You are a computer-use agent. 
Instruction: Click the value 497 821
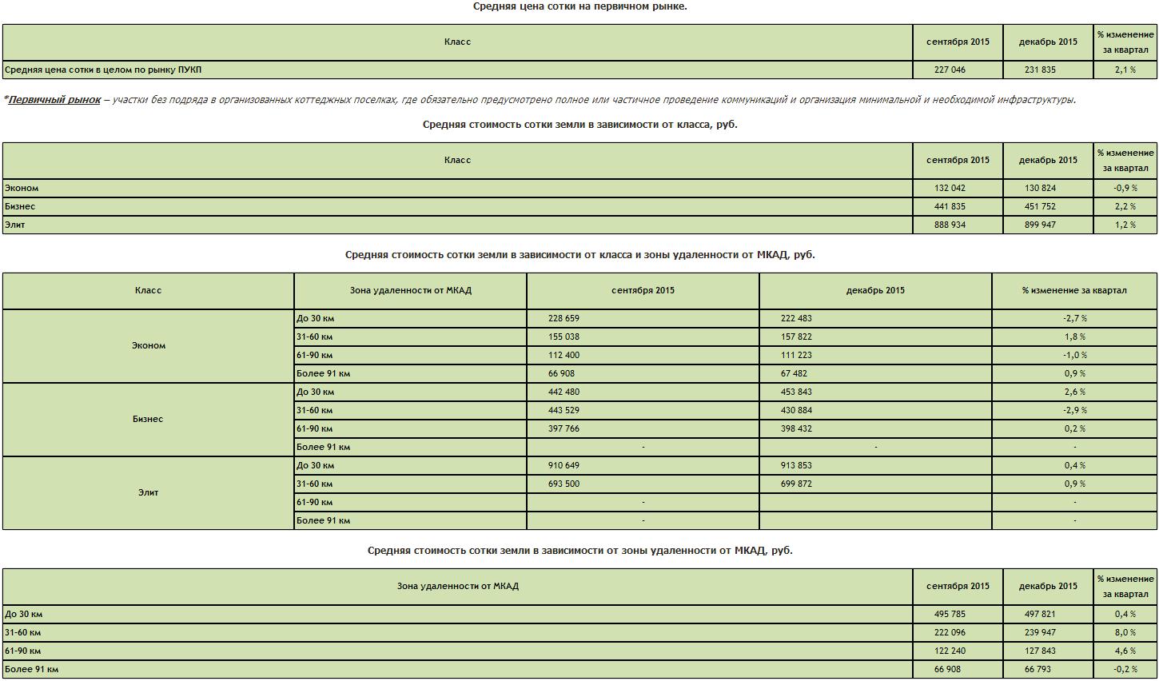(1040, 614)
